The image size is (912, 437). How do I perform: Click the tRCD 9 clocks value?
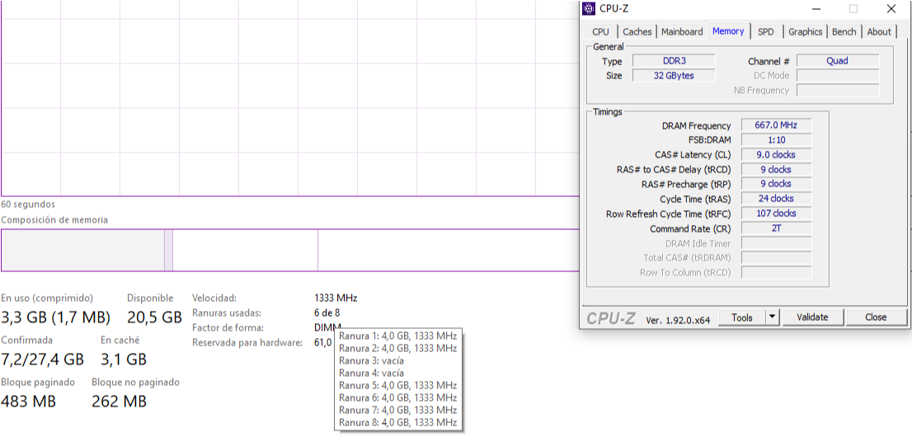pos(776,169)
